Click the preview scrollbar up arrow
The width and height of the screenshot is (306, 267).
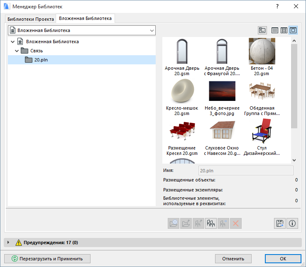point(294,41)
